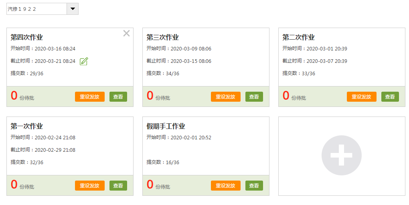The width and height of the screenshot is (409, 205).
Task: Open the class dropdown arrow
Action: tap(73, 9)
